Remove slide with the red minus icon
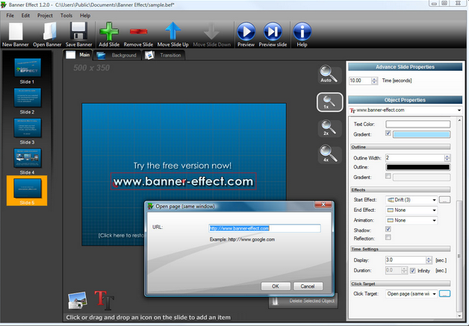469x326 pixels. 138,31
